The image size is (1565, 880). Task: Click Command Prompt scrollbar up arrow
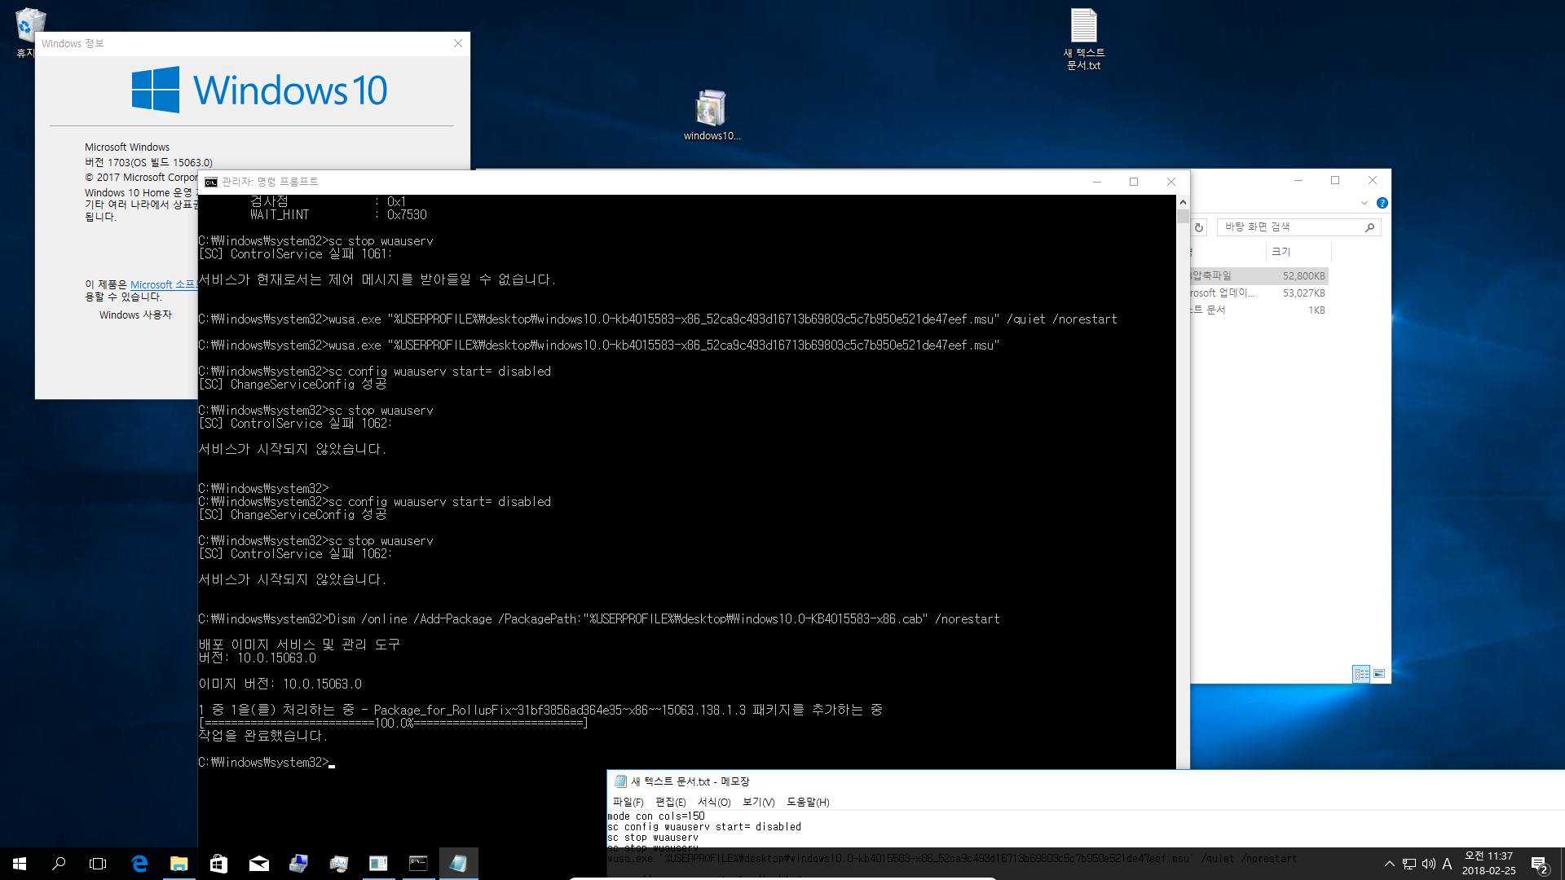[x=1183, y=202]
